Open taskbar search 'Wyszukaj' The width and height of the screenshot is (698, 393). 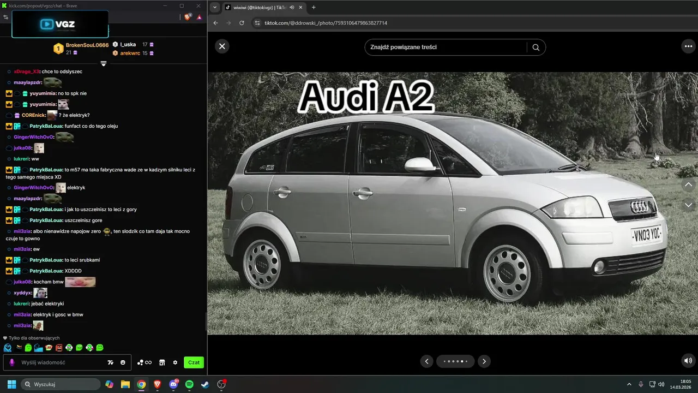click(61, 384)
